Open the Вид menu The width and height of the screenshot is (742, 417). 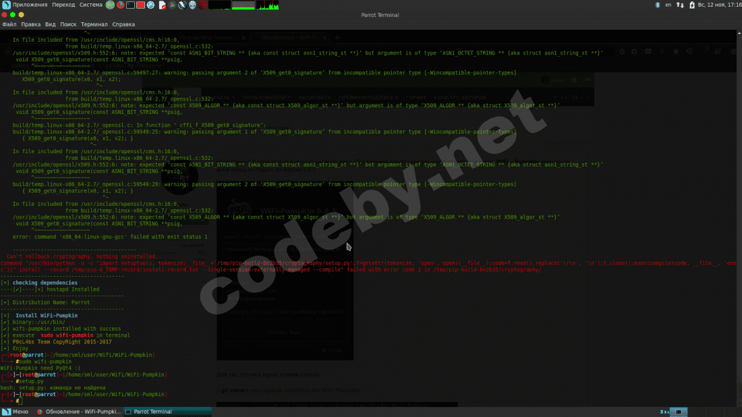[50, 24]
